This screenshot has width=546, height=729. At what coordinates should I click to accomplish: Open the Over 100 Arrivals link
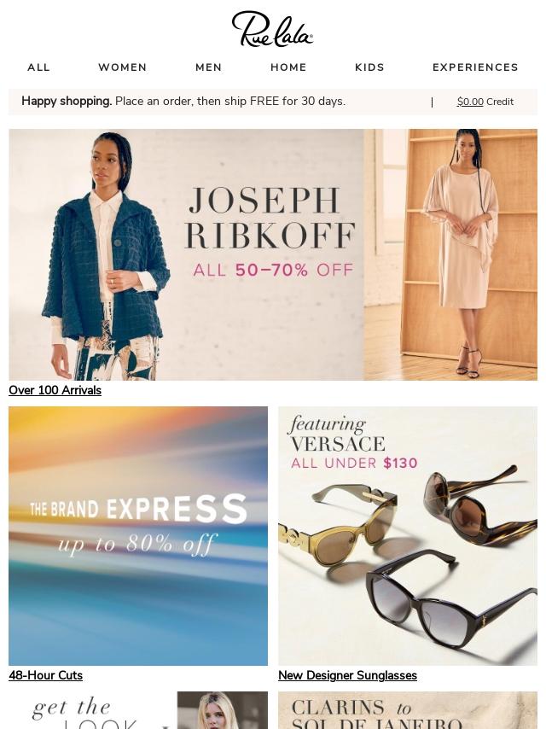[55, 391]
